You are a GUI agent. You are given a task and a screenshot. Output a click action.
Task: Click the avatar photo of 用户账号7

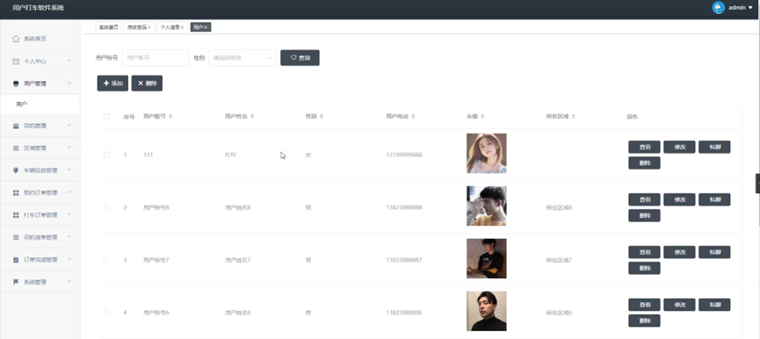487,258
